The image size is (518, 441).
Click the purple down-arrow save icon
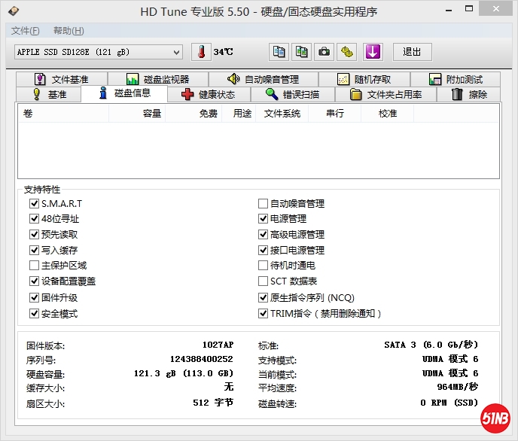[x=373, y=52]
